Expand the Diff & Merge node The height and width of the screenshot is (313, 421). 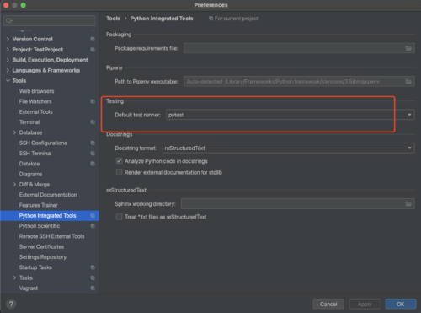tap(14, 185)
